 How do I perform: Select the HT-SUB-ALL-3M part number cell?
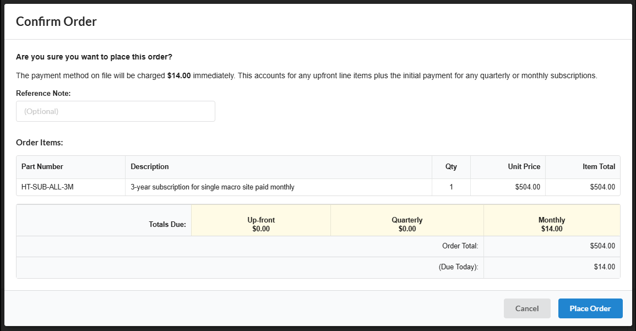(47, 187)
